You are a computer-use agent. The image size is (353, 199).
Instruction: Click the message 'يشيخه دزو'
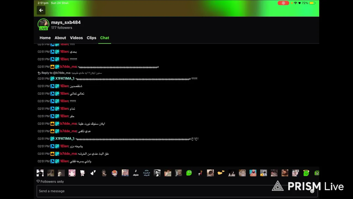76,146
